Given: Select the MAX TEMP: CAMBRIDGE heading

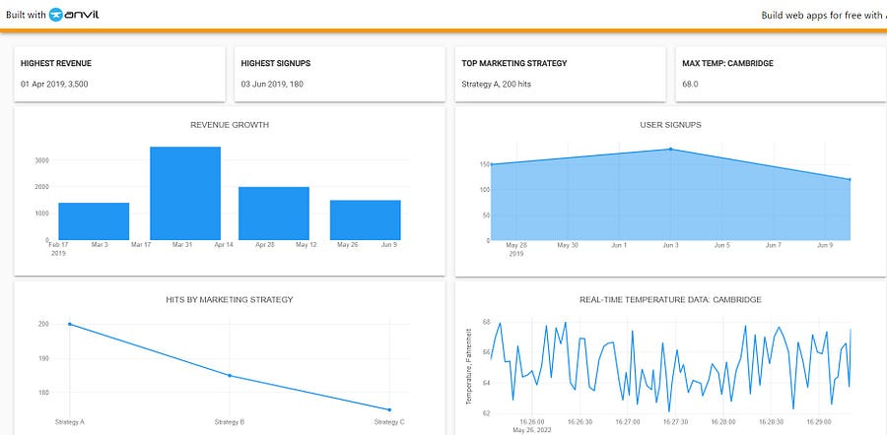Looking at the screenshot, I should pos(727,63).
